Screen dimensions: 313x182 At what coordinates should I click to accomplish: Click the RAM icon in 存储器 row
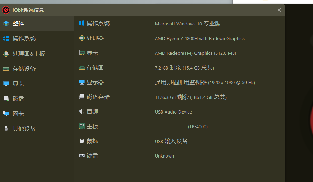(x=82, y=68)
